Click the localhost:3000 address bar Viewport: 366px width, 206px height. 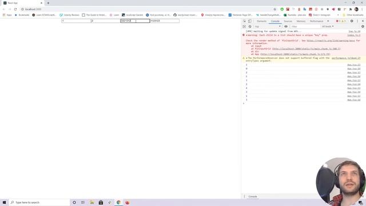click(x=147, y=9)
